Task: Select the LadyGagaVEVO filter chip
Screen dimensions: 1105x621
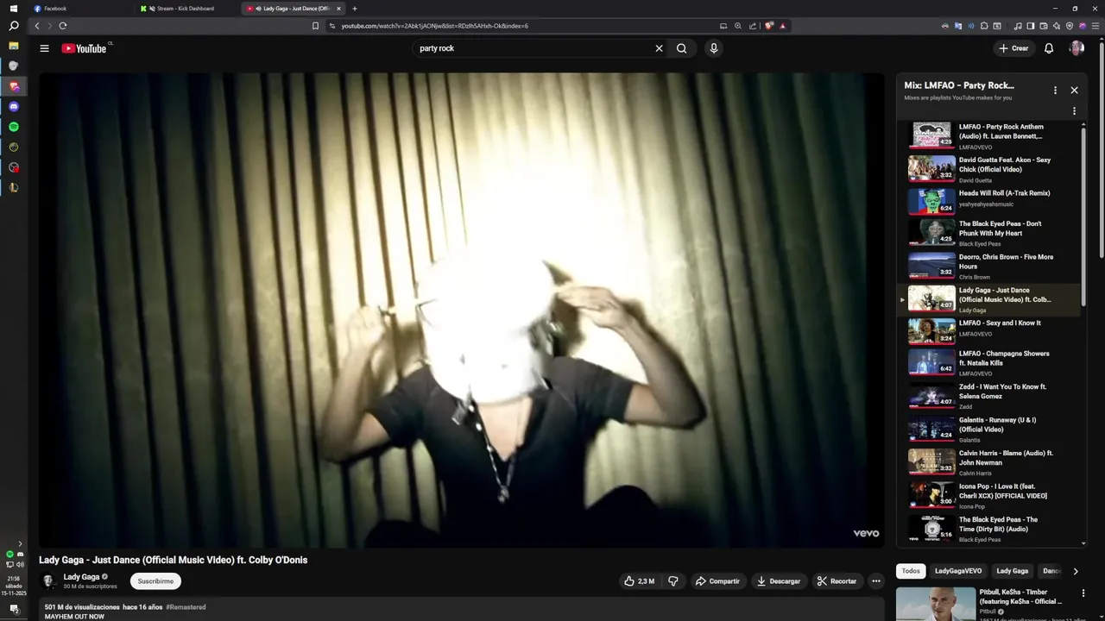Action: click(x=958, y=571)
